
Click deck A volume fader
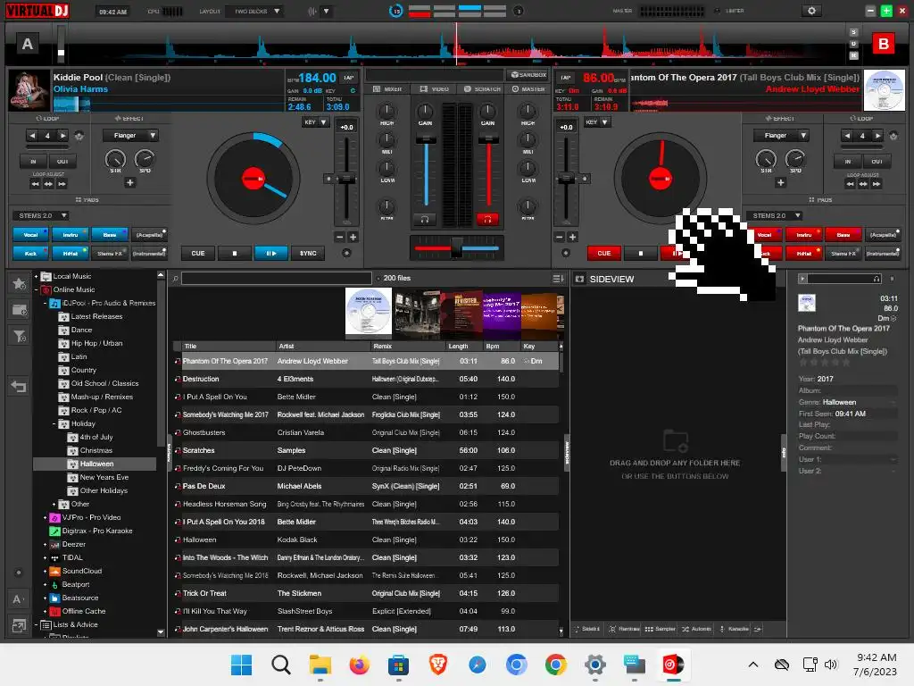click(426, 138)
